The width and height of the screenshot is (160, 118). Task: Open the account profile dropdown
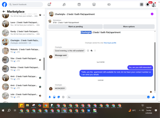point(154,4)
